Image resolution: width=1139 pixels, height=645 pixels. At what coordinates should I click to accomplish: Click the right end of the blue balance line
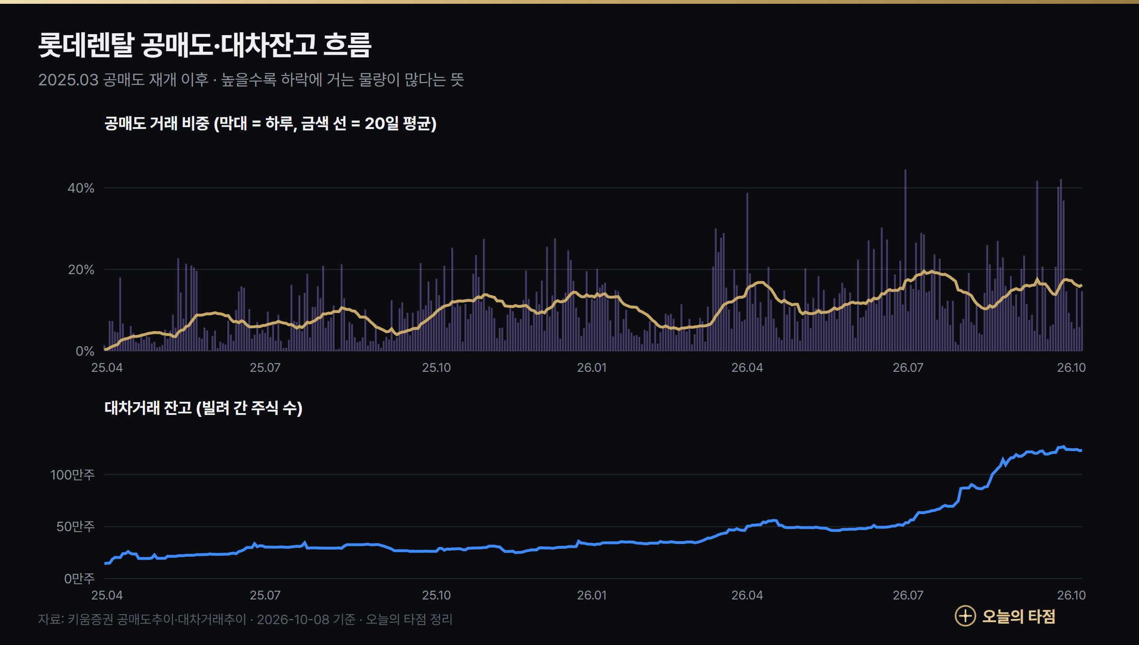(1081, 451)
